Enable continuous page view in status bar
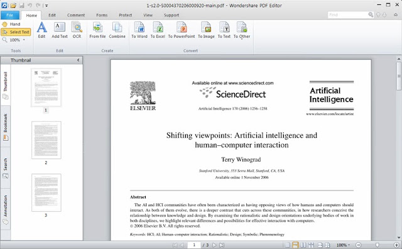 click(x=295, y=245)
